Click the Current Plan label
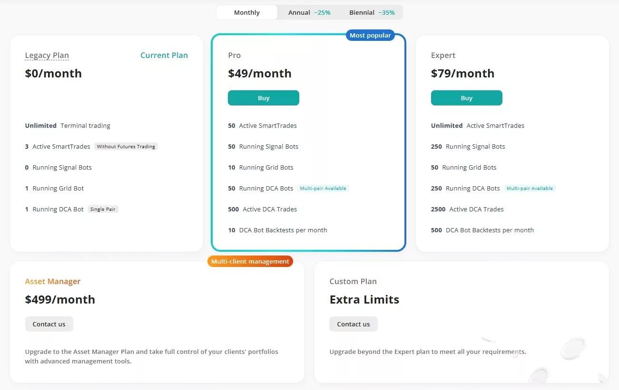The height and width of the screenshot is (390, 619). coord(164,56)
